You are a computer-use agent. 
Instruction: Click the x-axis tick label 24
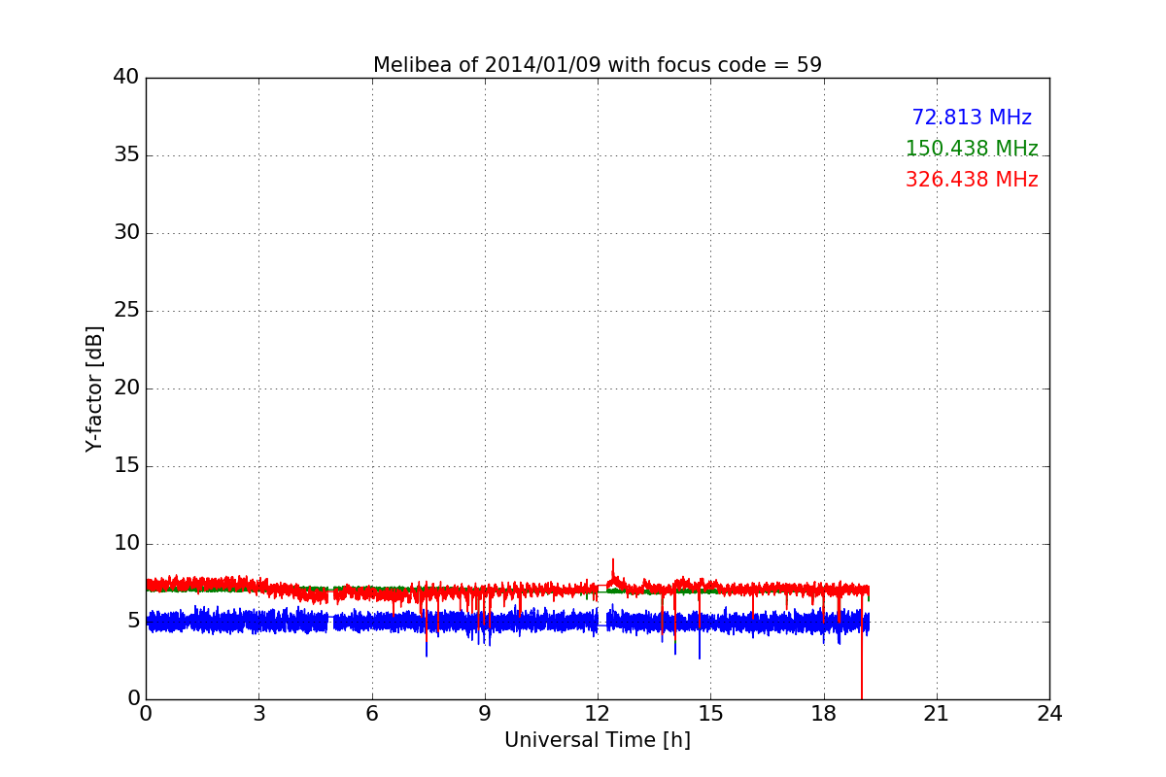tap(1049, 714)
